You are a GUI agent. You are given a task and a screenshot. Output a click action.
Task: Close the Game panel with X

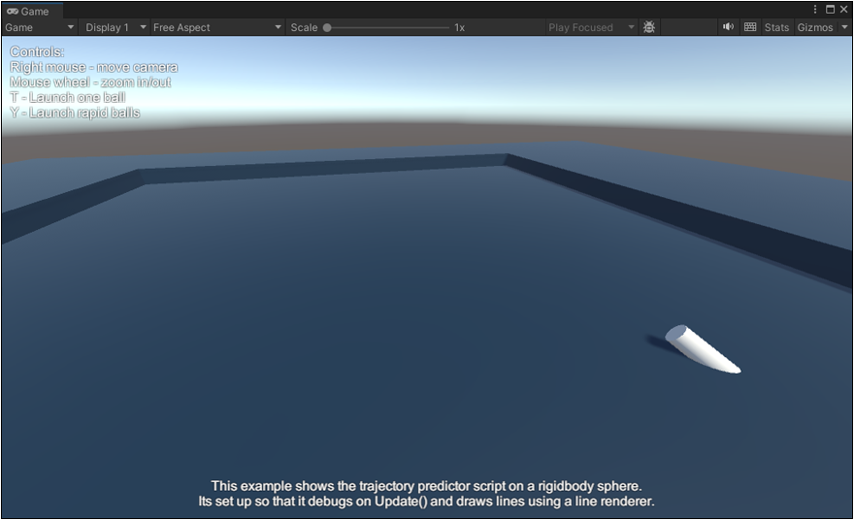pos(844,10)
